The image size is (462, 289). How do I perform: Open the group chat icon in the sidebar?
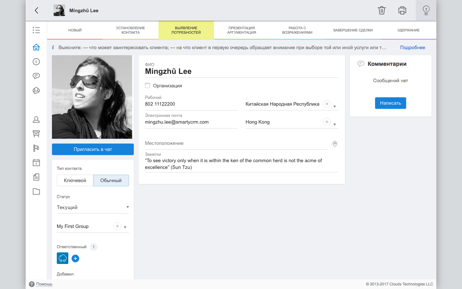pos(36,91)
